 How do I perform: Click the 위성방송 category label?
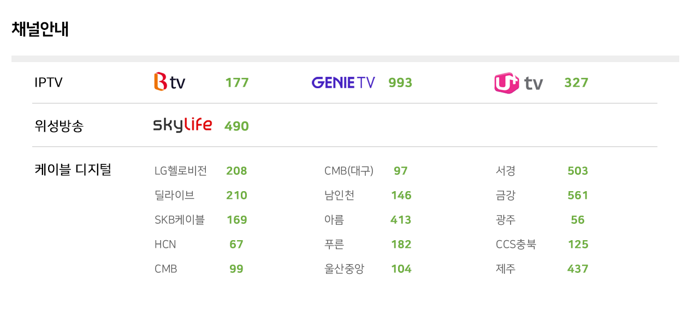pyautogui.click(x=59, y=126)
